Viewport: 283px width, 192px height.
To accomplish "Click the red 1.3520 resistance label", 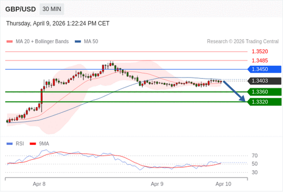I will [x=259, y=51].
